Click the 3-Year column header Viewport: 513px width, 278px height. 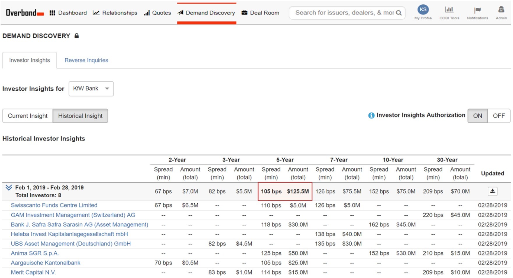[x=231, y=160]
